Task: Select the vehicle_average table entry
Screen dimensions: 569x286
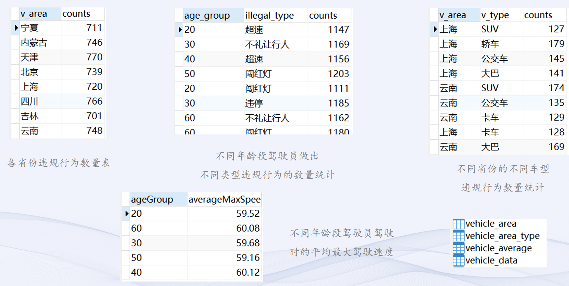Action: [498, 248]
